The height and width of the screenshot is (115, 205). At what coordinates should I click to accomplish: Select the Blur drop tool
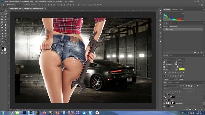6,30
